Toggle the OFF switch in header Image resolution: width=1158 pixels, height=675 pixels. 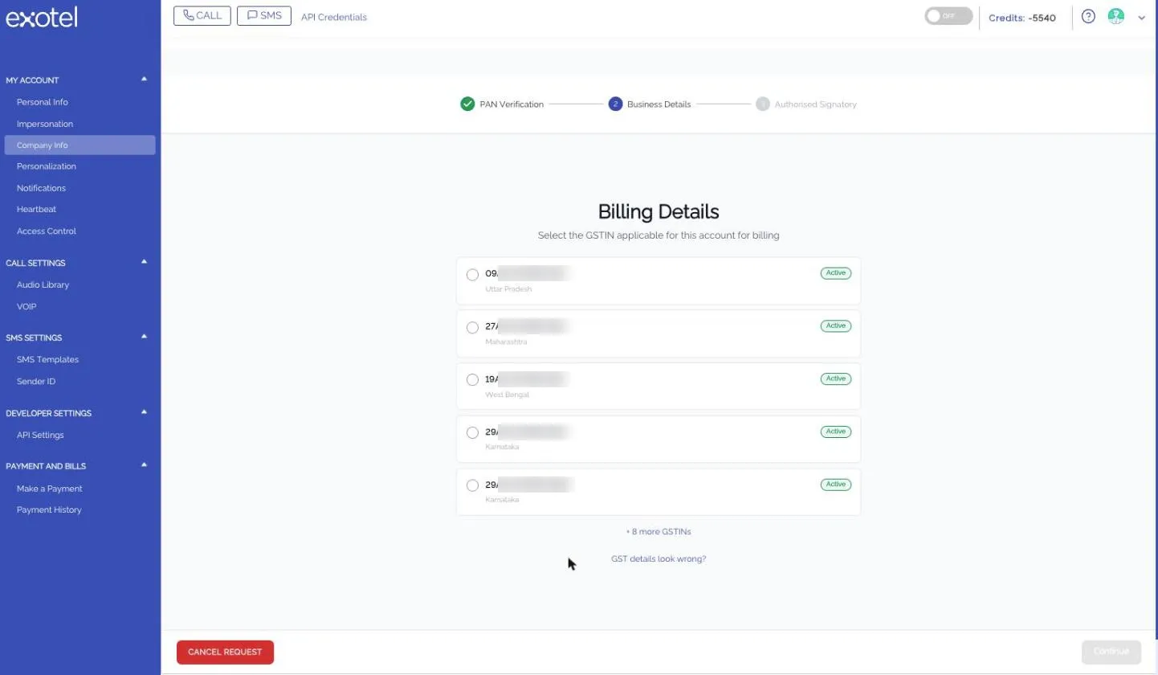coord(948,16)
